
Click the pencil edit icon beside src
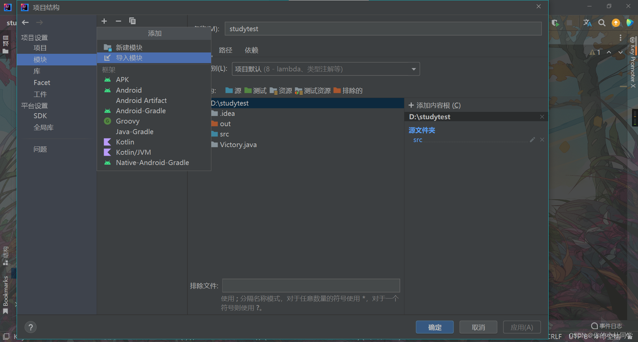[x=533, y=139]
